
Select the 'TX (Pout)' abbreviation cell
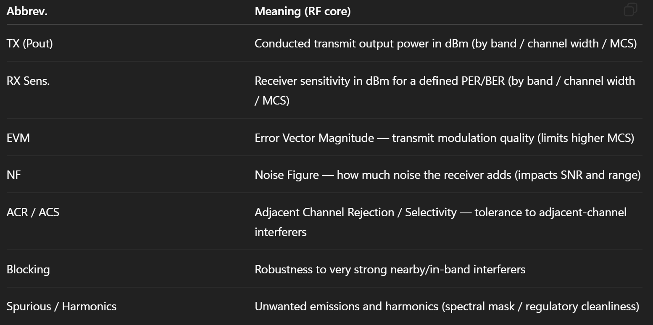[x=30, y=43]
